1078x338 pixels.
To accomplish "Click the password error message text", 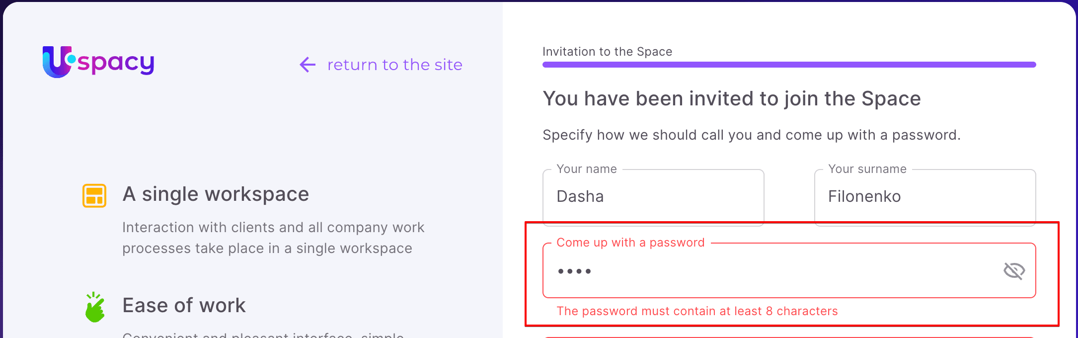I will point(697,311).
